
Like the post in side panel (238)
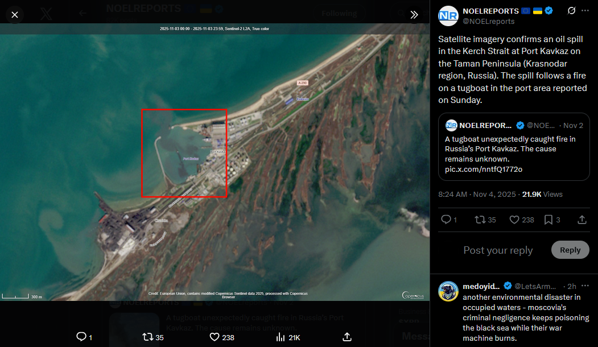(x=514, y=220)
